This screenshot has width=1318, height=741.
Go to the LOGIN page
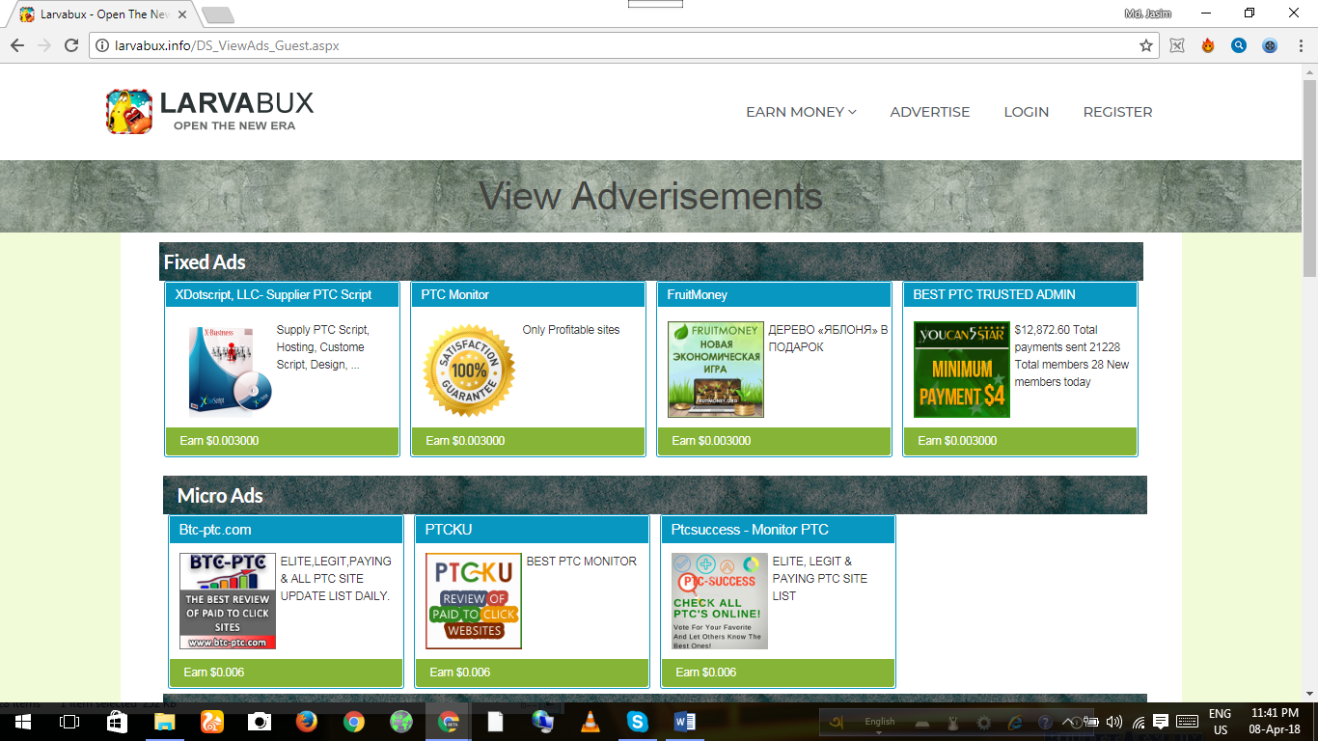click(1026, 112)
